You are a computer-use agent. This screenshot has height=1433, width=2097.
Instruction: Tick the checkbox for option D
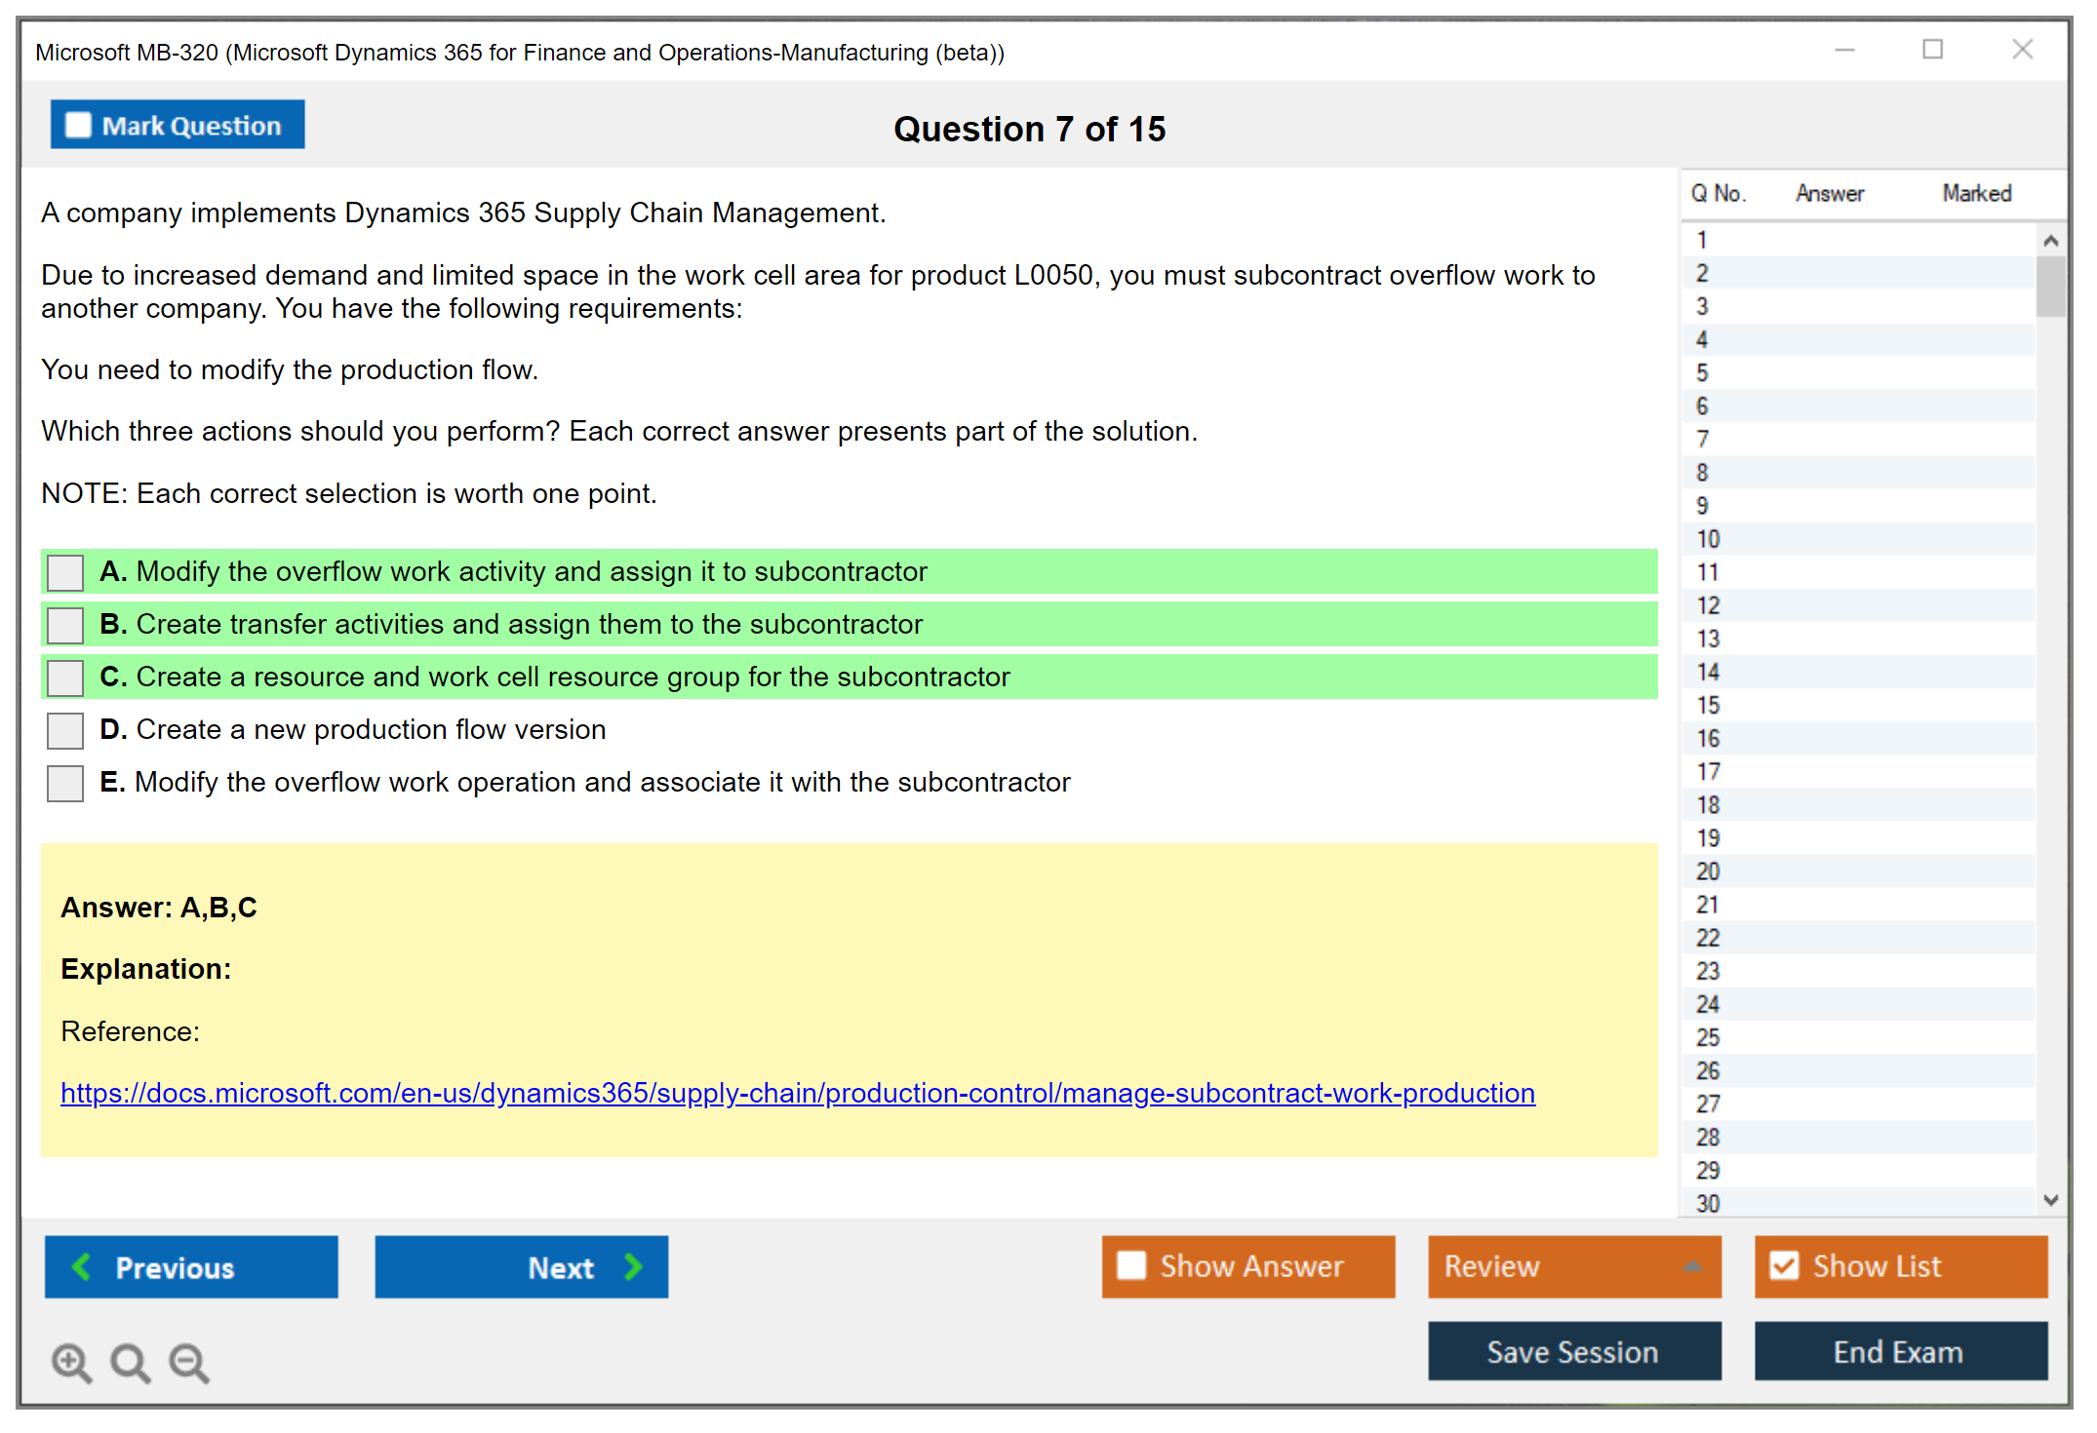click(x=65, y=730)
